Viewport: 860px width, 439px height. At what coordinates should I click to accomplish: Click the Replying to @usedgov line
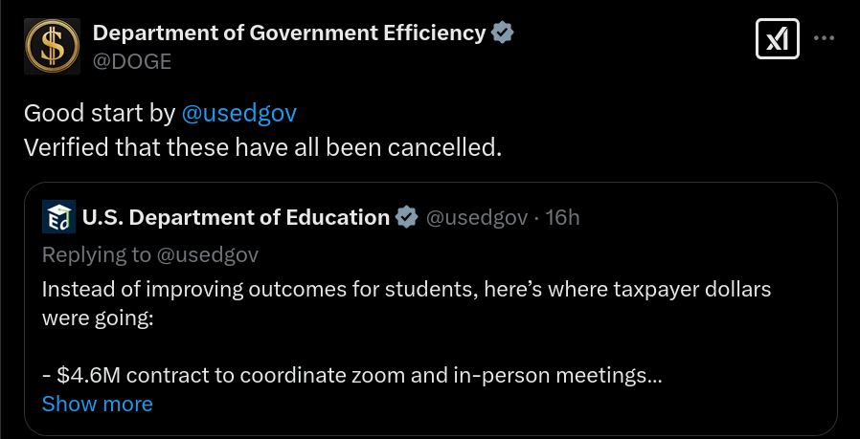(x=150, y=254)
